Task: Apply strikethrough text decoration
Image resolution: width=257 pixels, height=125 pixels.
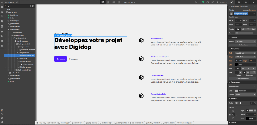Action: pyautogui.click(x=248, y=72)
